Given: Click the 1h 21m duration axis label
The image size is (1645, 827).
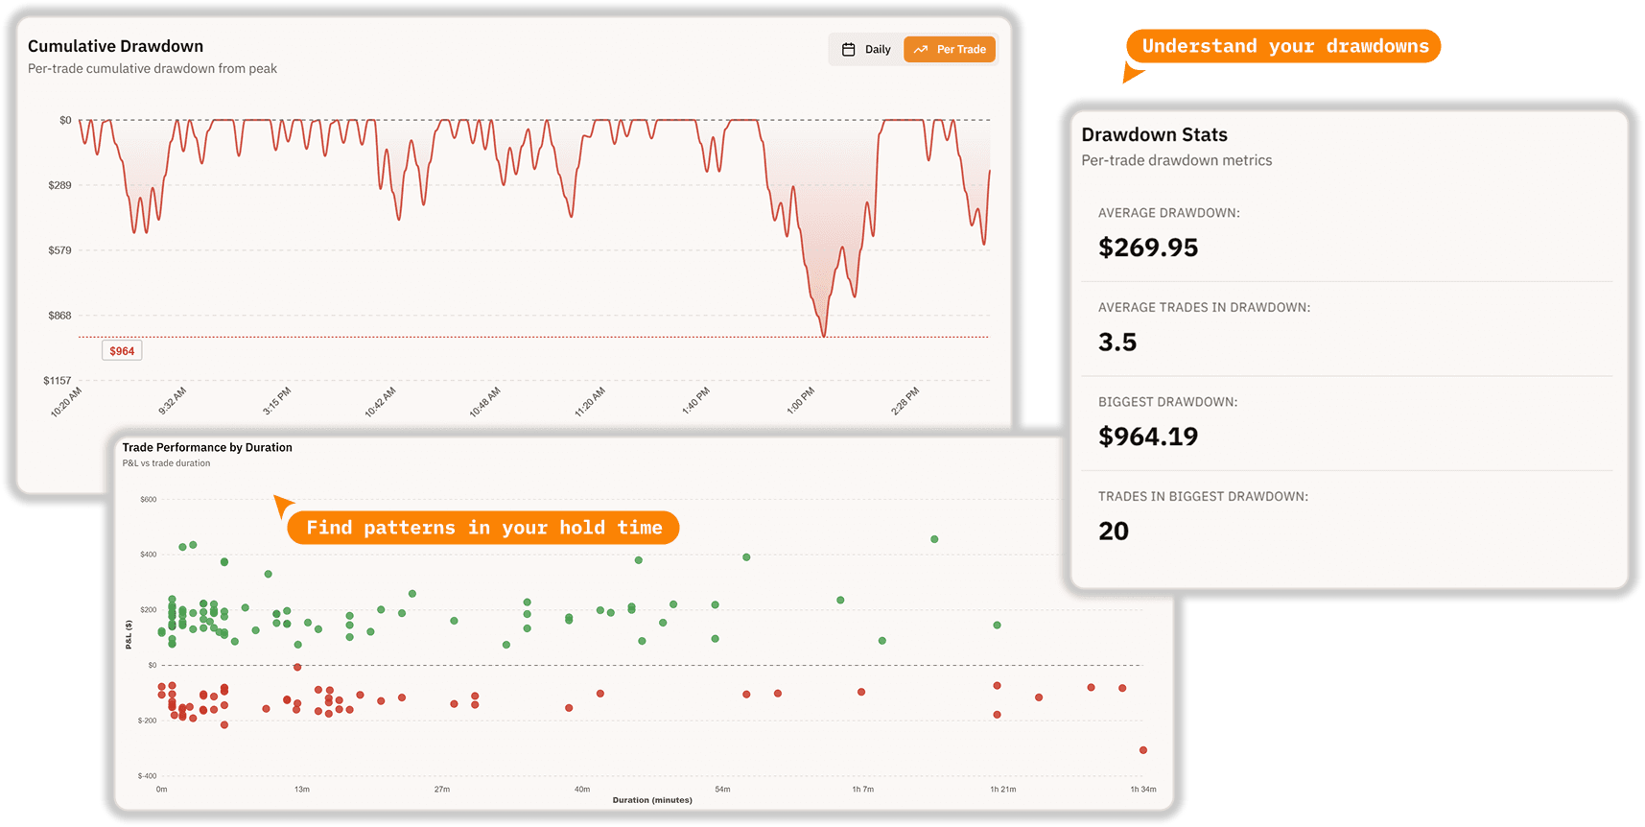Looking at the screenshot, I should 1003,790.
